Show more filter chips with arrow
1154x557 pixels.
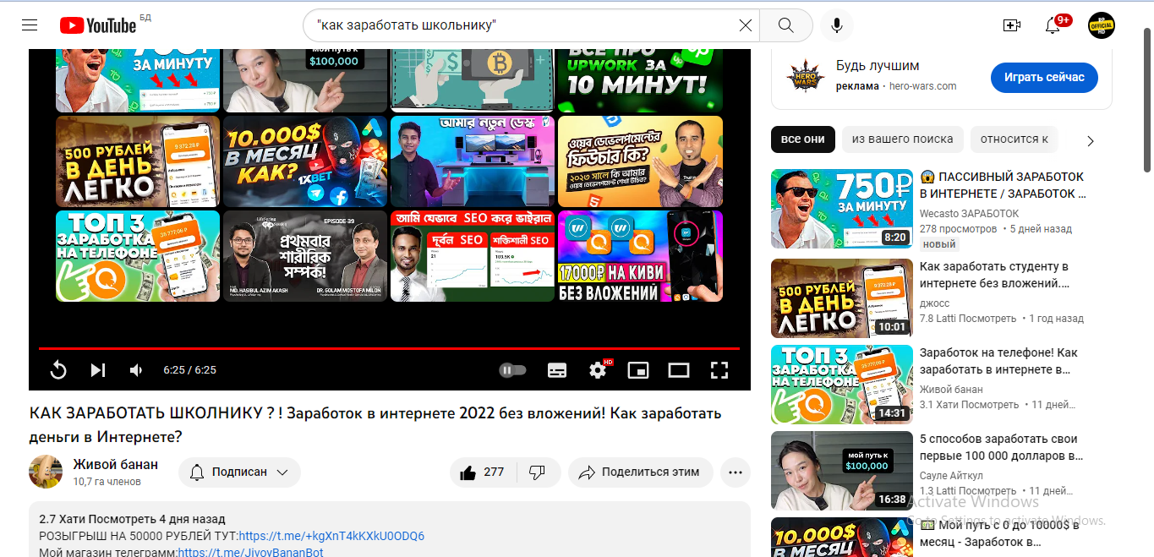[1091, 140]
